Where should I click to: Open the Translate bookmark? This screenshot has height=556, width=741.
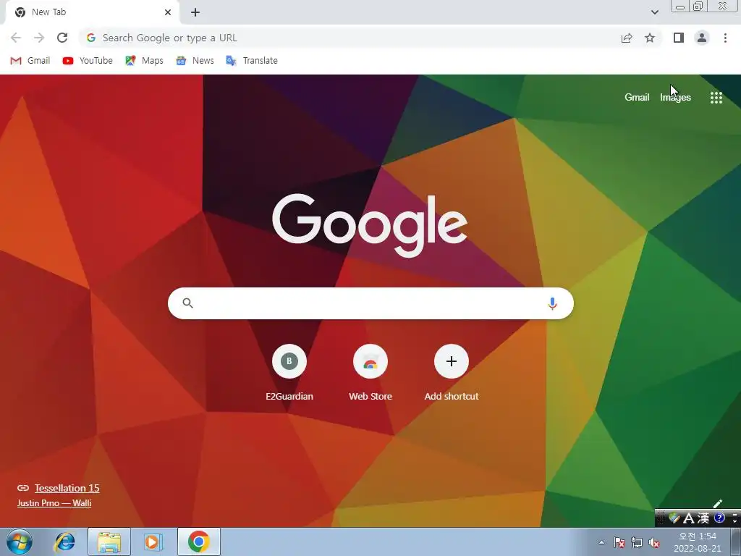point(252,61)
